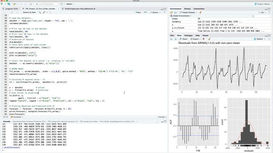The image size is (273, 153).
Task: Open the Files tab
Action: [x=172, y=35]
